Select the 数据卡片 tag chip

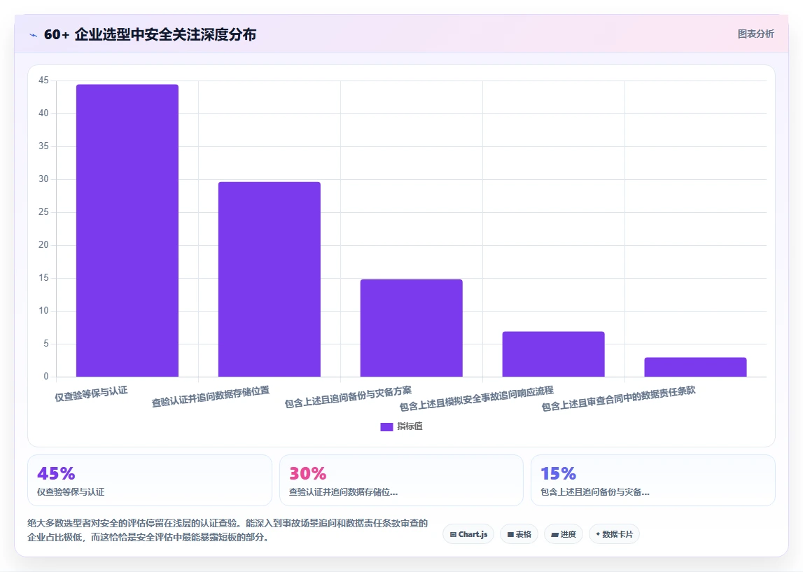pos(614,534)
